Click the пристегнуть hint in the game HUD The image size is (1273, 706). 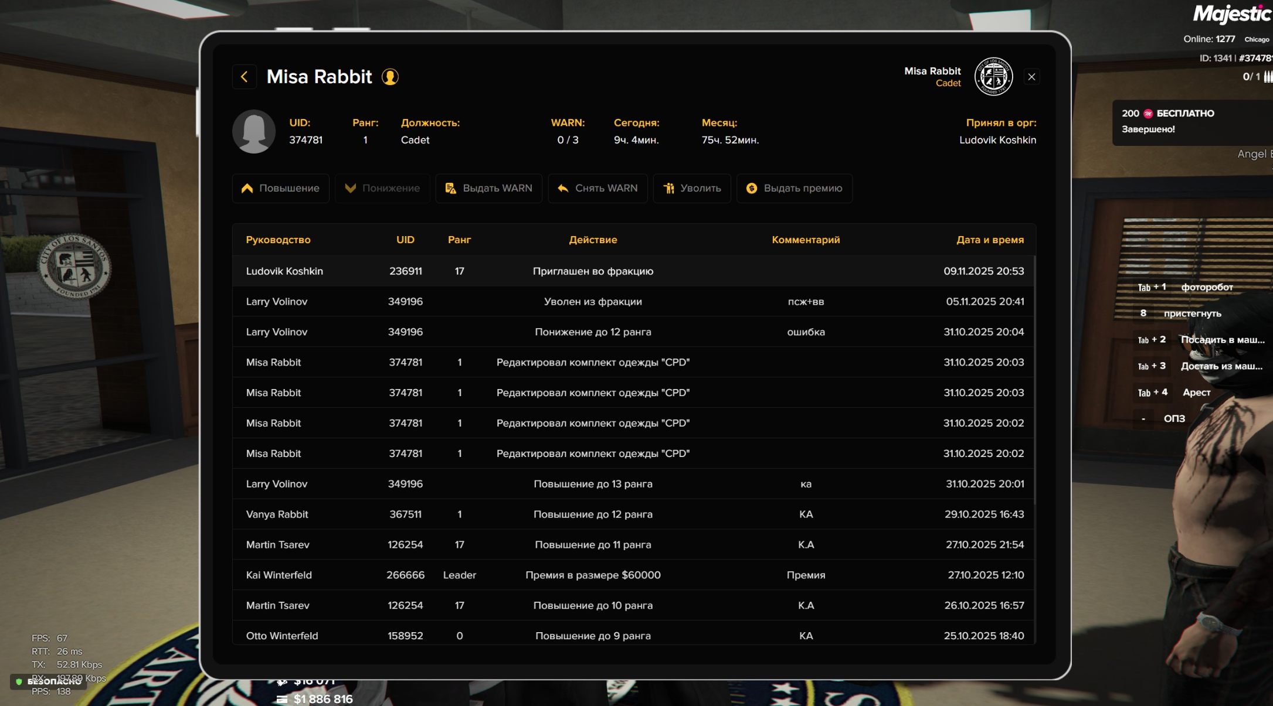1193,313
